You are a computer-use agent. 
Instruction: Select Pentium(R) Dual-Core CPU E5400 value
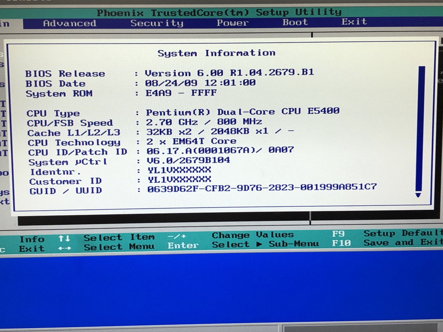click(243, 112)
